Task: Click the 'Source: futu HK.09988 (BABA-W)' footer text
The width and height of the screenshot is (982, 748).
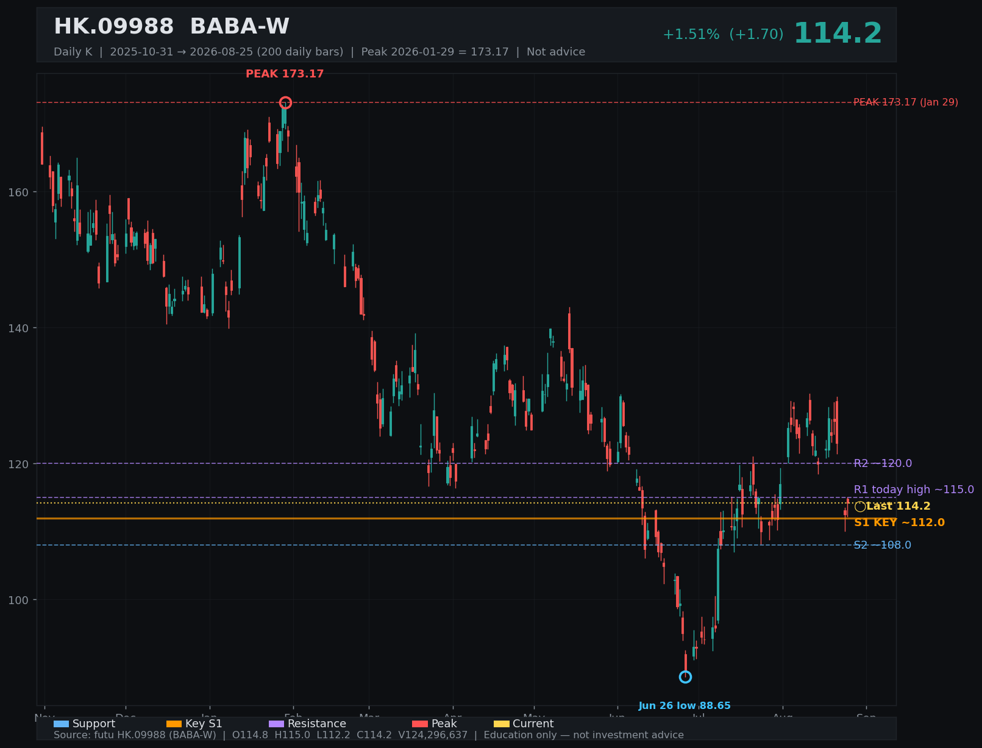Action: (x=135, y=735)
